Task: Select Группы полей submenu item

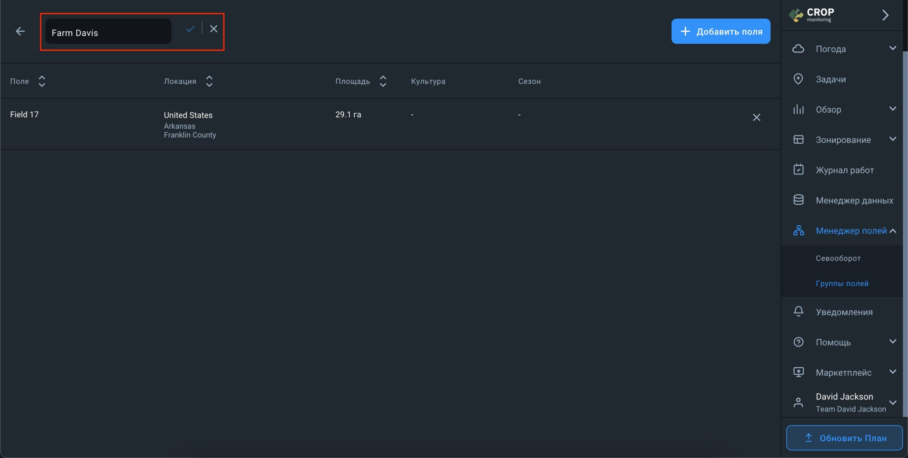Action: [842, 283]
